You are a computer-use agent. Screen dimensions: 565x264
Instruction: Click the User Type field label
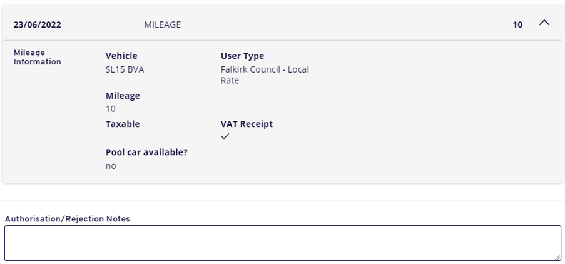242,56
